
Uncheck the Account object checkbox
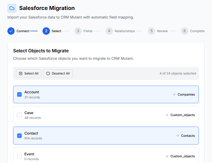pyautogui.click(x=19, y=94)
